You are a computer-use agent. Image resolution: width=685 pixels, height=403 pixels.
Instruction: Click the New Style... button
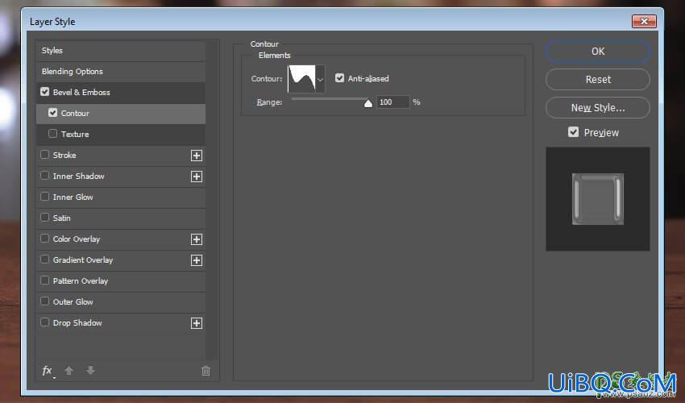(598, 107)
